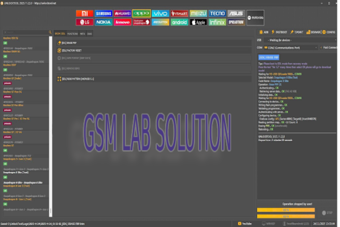Viewport: 340px width, 227px height.
Task: Switch to the META tab
Action: (x=82, y=34)
